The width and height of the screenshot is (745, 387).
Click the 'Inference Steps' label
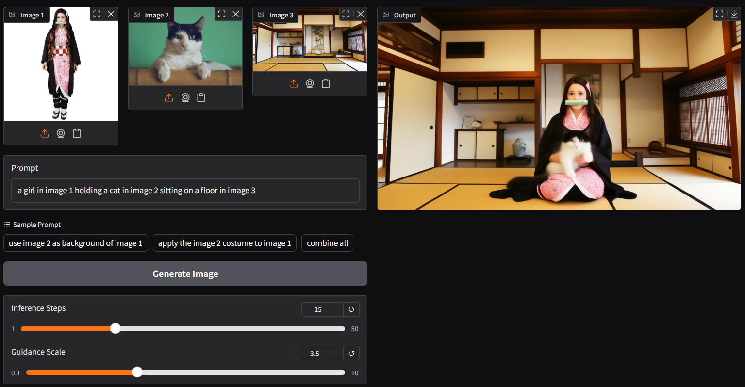click(38, 308)
